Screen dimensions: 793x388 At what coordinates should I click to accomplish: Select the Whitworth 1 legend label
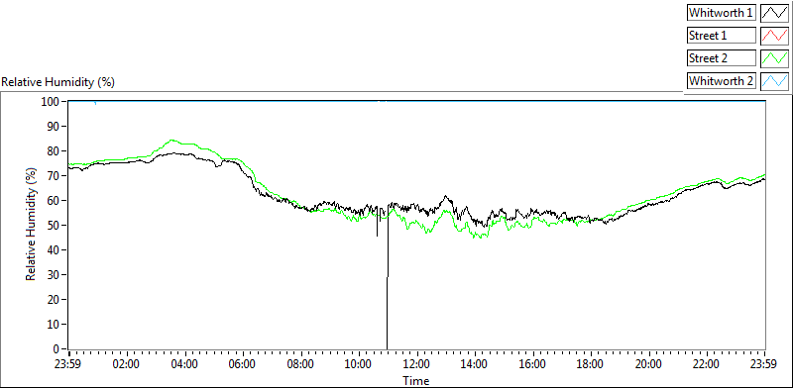pos(721,13)
